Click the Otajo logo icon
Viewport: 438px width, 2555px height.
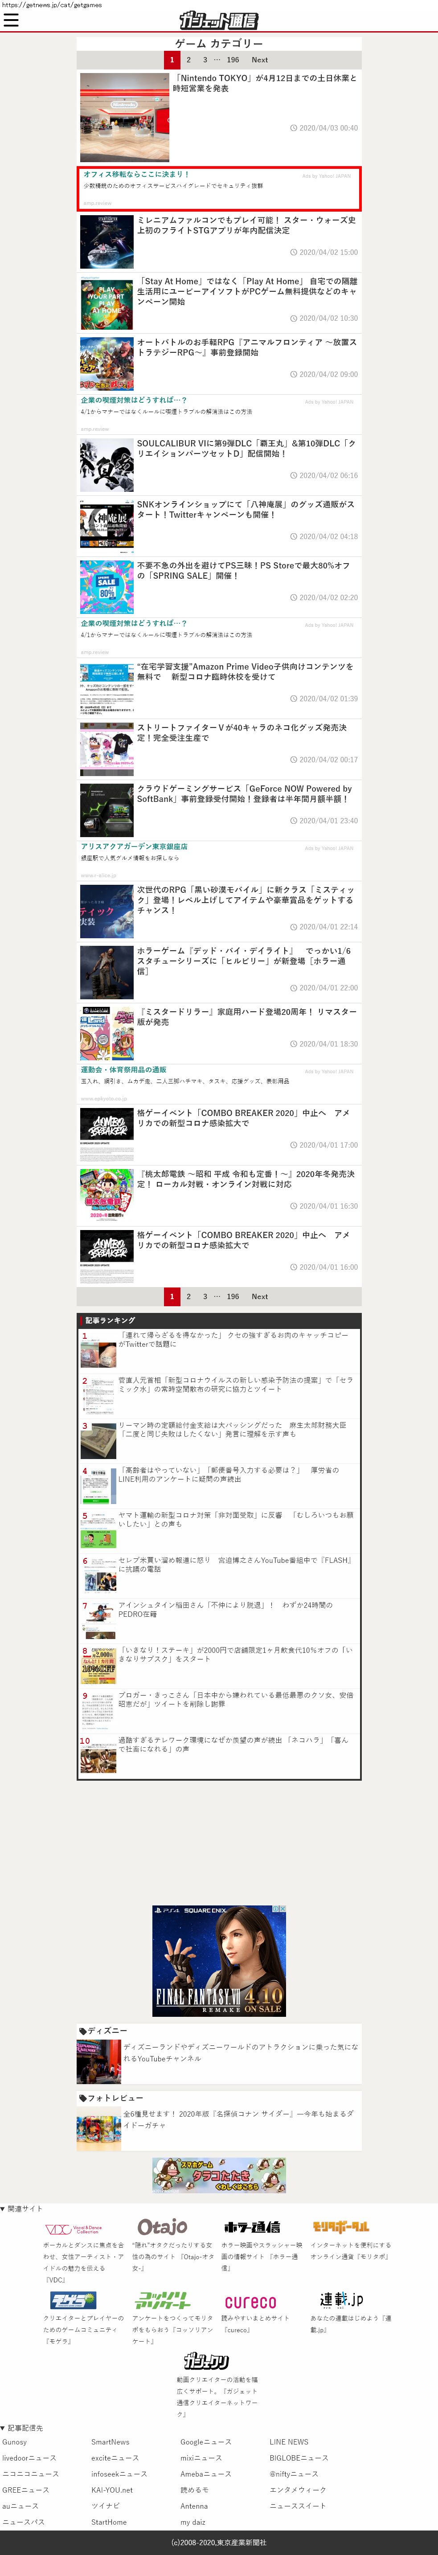pyautogui.click(x=162, y=2228)
